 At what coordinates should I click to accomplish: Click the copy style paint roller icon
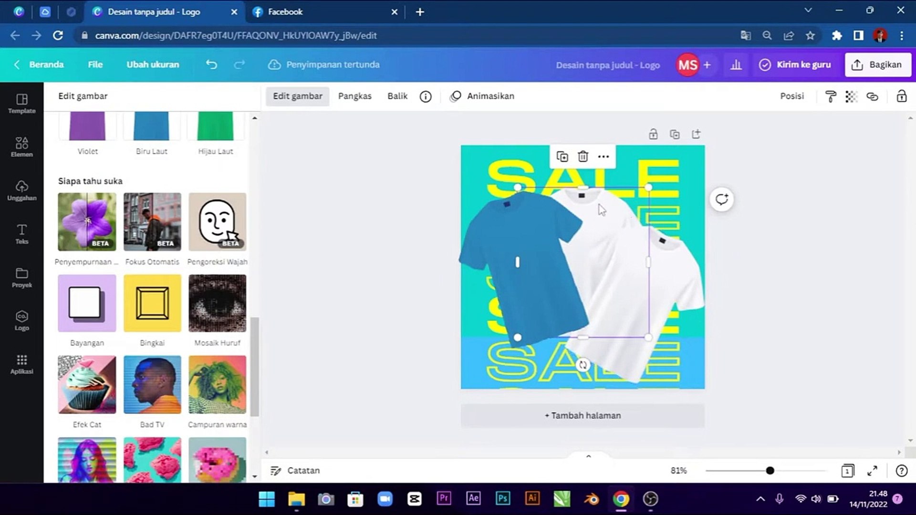pos(830,96)
